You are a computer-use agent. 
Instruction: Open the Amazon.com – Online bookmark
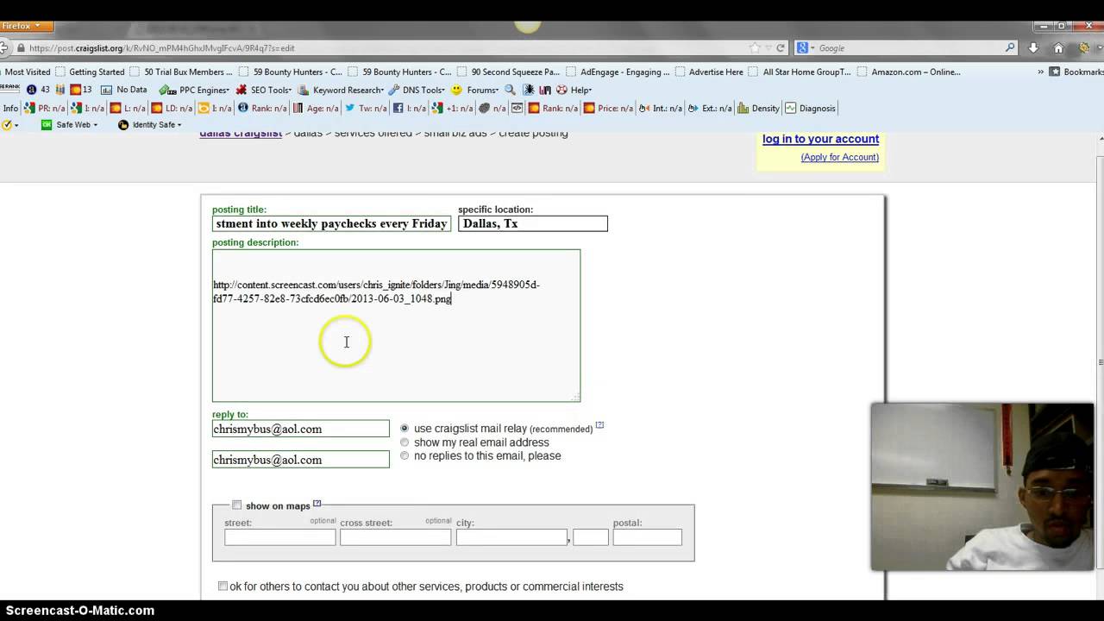(x=908, y=72)
